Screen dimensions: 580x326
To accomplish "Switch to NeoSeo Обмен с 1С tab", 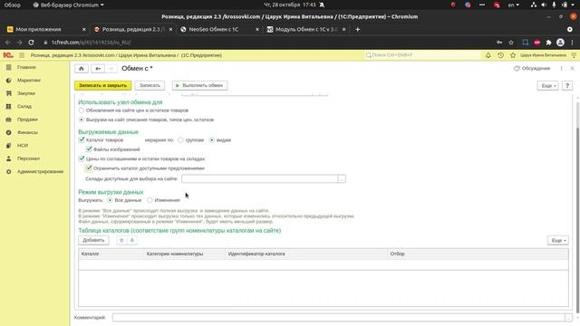I will point(219,29).
